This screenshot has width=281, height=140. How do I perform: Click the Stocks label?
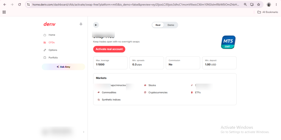point(152,85)
